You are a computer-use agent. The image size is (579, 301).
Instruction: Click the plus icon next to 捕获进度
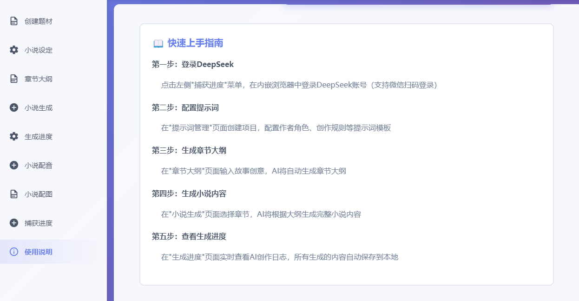tap(14, 223)
